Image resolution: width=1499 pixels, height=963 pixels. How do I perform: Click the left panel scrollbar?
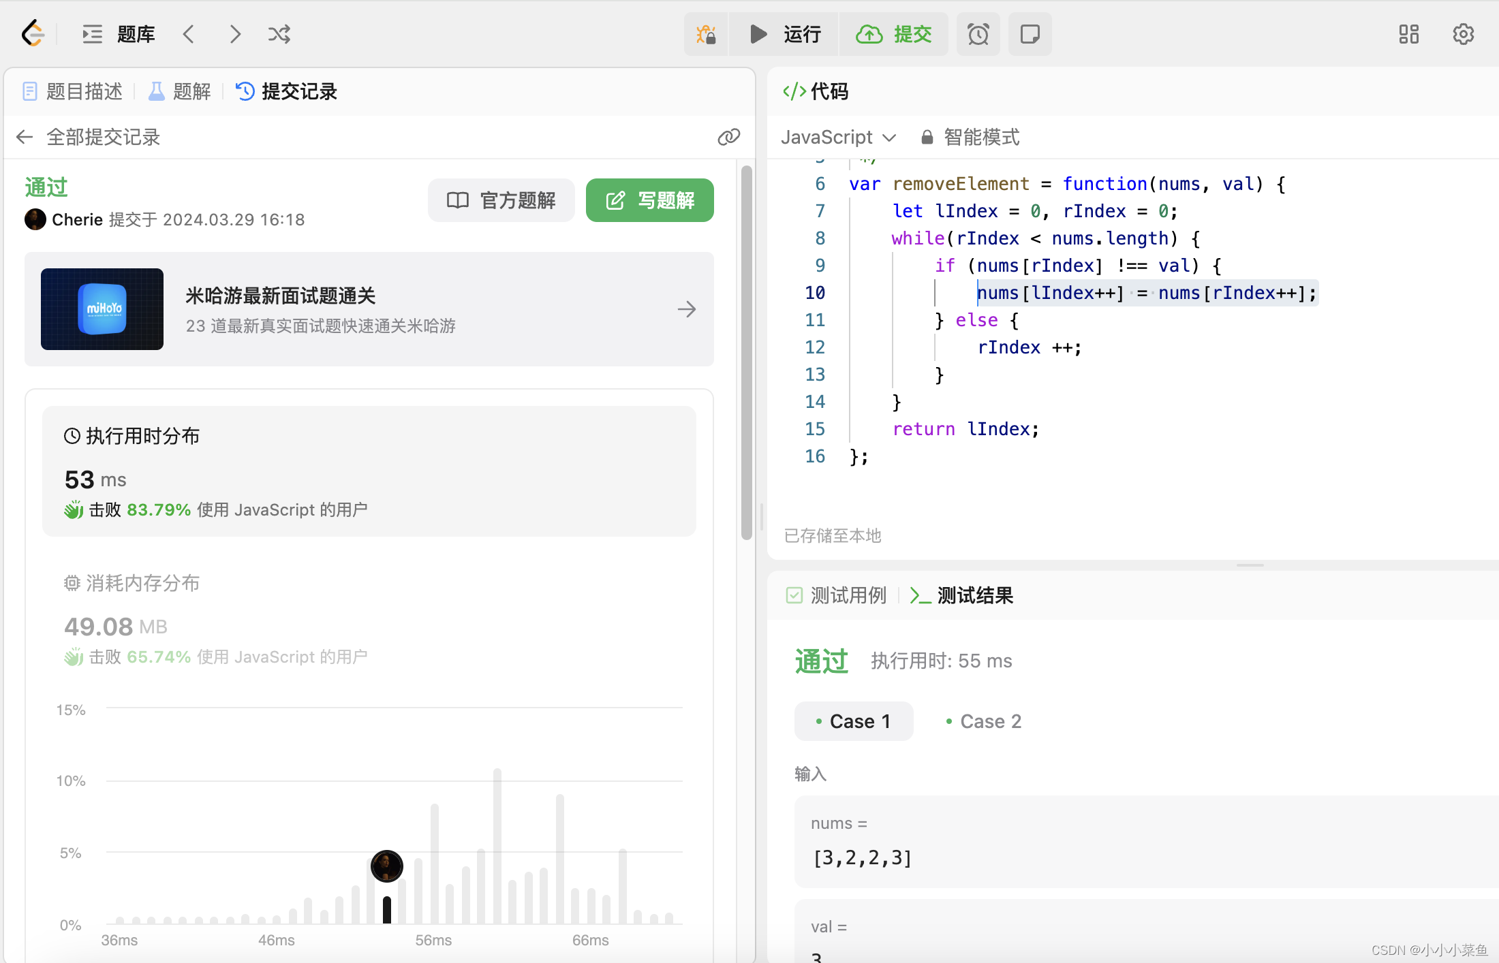(747, 353)
